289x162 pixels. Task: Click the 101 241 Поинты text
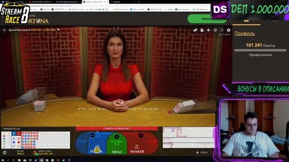261,45
